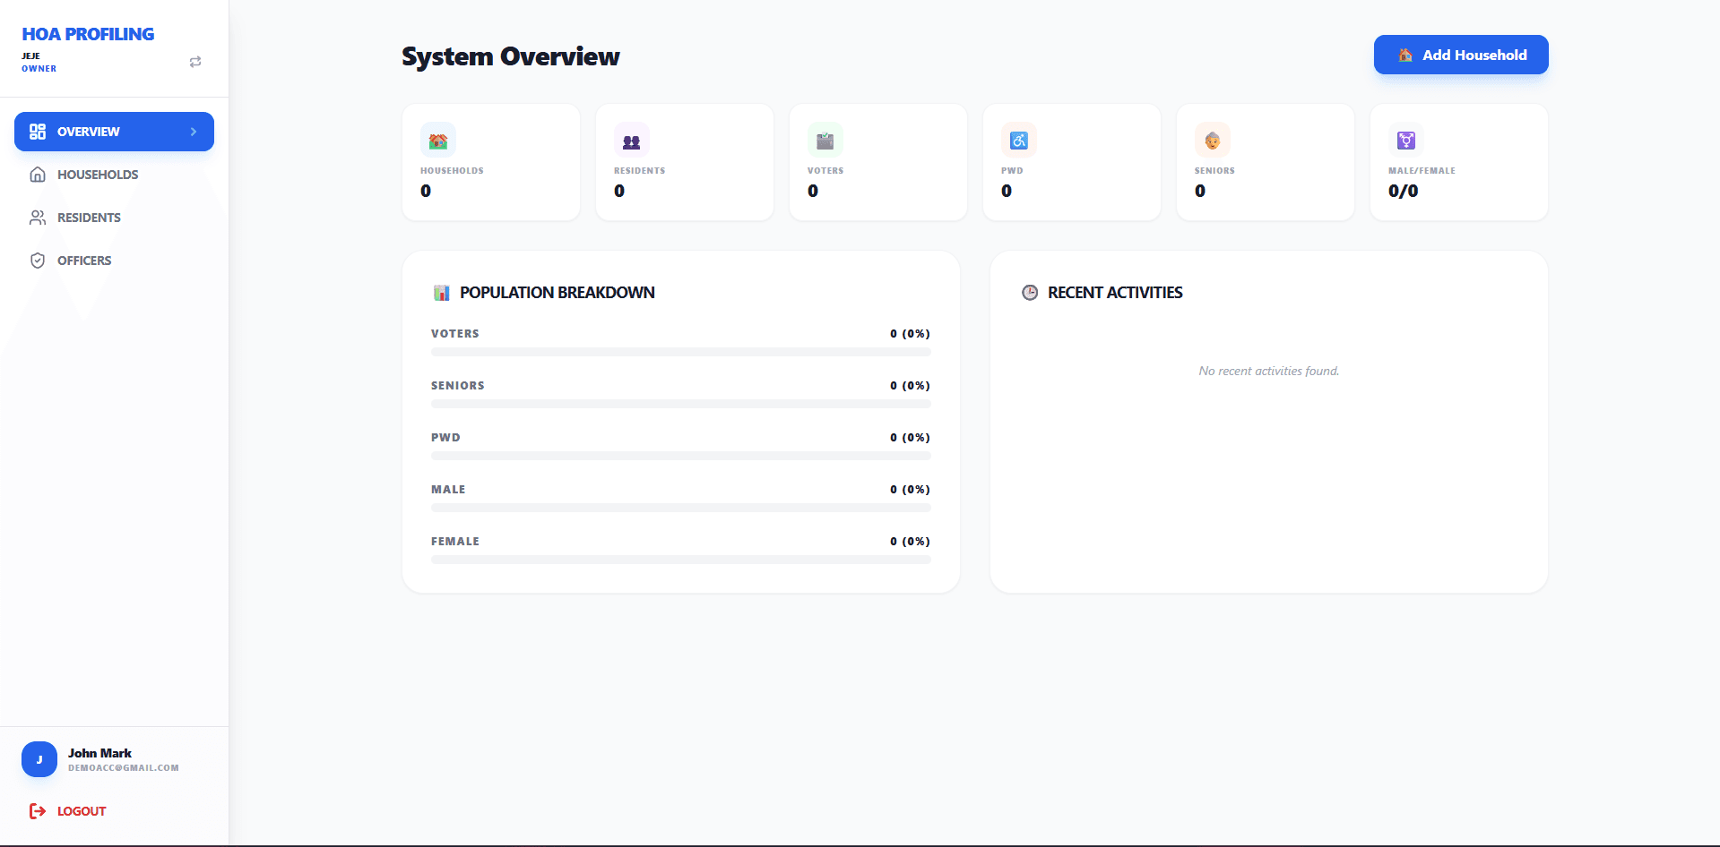
Task: Expand the Overview chevron arrow
Action: coord(194,132)
